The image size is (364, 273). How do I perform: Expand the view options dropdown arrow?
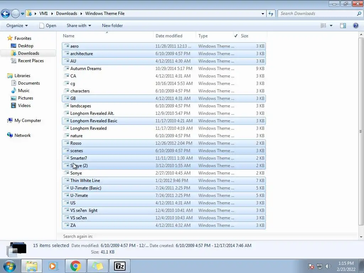pos(331,26)
